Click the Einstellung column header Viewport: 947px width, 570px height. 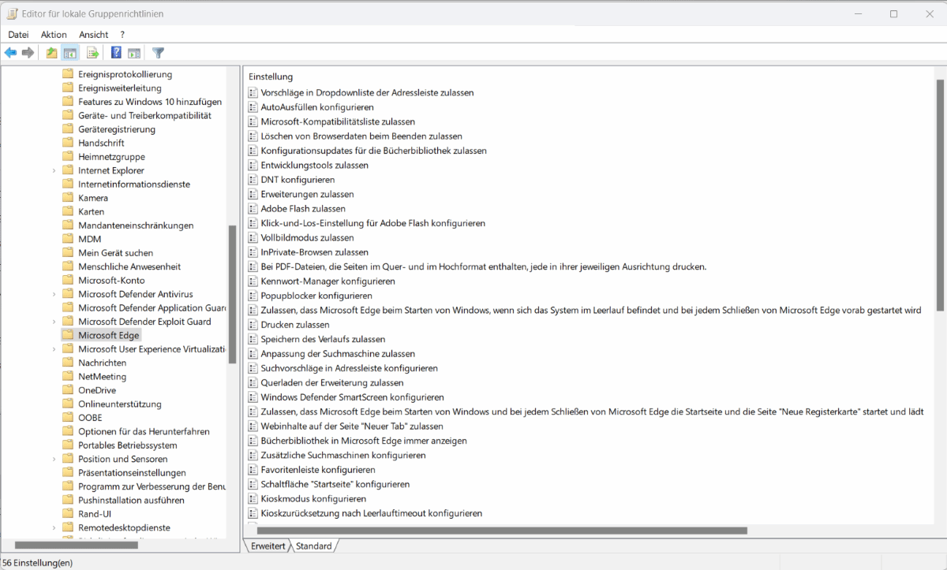coord(271,76)
